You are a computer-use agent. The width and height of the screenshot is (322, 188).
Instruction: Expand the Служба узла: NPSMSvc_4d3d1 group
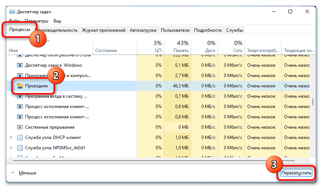pyautogui.click(x=11, y=147)
